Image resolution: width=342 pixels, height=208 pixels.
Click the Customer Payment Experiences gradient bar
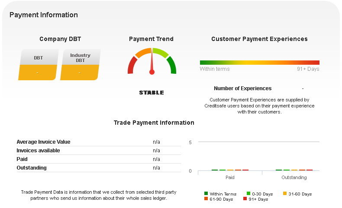tap(259, 63)
